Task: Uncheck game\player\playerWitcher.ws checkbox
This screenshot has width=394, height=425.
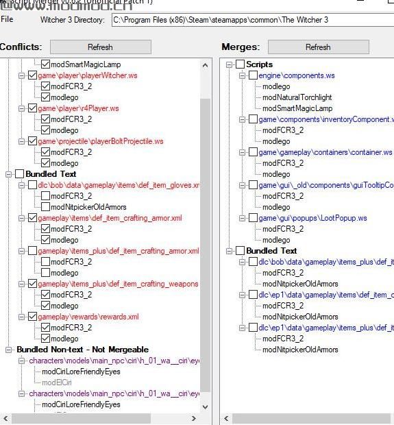Action: (32, 75)
